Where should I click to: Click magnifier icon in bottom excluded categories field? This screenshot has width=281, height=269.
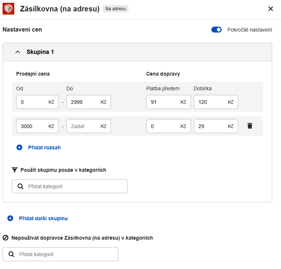click(11, 254)
